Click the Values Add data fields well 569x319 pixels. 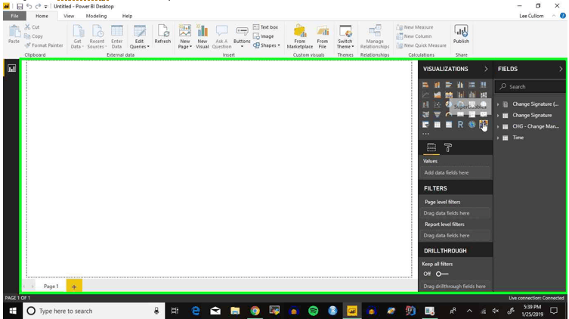click(x=456, y=173)
